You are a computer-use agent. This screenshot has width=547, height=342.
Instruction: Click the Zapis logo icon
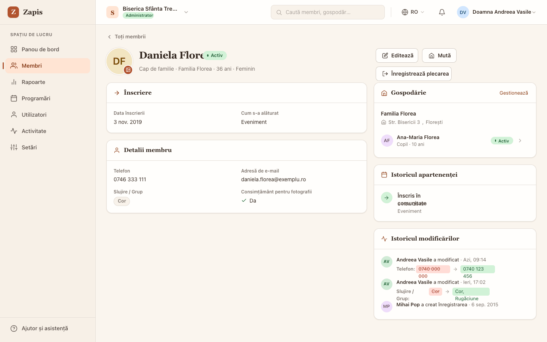pos(13,12)
